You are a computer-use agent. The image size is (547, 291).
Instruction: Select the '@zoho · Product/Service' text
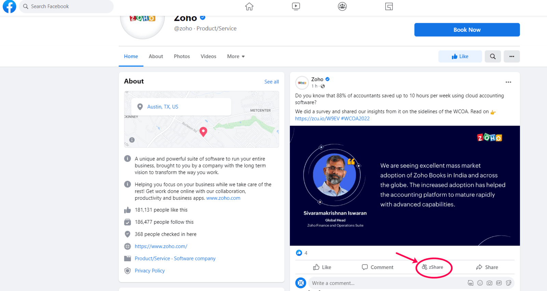pyautogui.click(x=205, y=28)
